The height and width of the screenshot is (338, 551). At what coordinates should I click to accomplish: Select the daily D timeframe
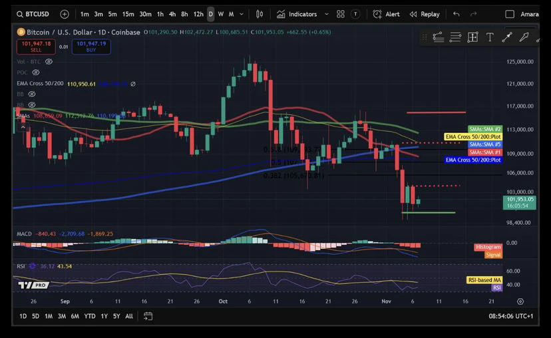tap(210, 14)
